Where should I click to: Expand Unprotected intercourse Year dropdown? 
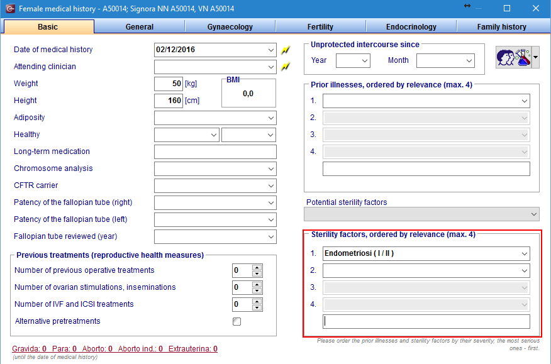(353, 60)
